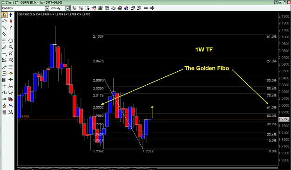Select the magnifier zoom tool
Image resolution: width=291 pixels, height=170 pixels.
click(11, 47)
